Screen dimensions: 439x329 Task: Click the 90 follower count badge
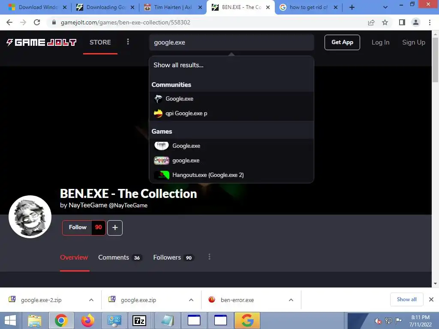pyautogui.click(x=98, y=227)
